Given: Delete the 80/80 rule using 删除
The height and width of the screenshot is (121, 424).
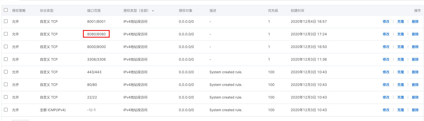Looking at the screenshot, I should pyautogui.click(x=415, y=85).
